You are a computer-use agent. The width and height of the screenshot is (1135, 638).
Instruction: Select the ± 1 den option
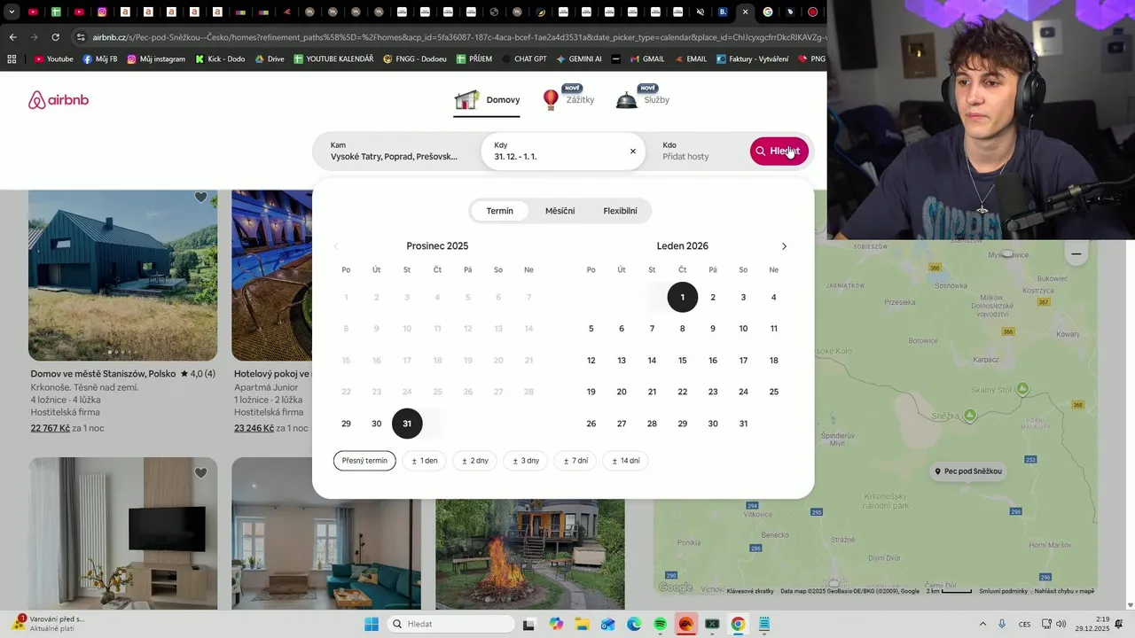click(x=425, y=461)
